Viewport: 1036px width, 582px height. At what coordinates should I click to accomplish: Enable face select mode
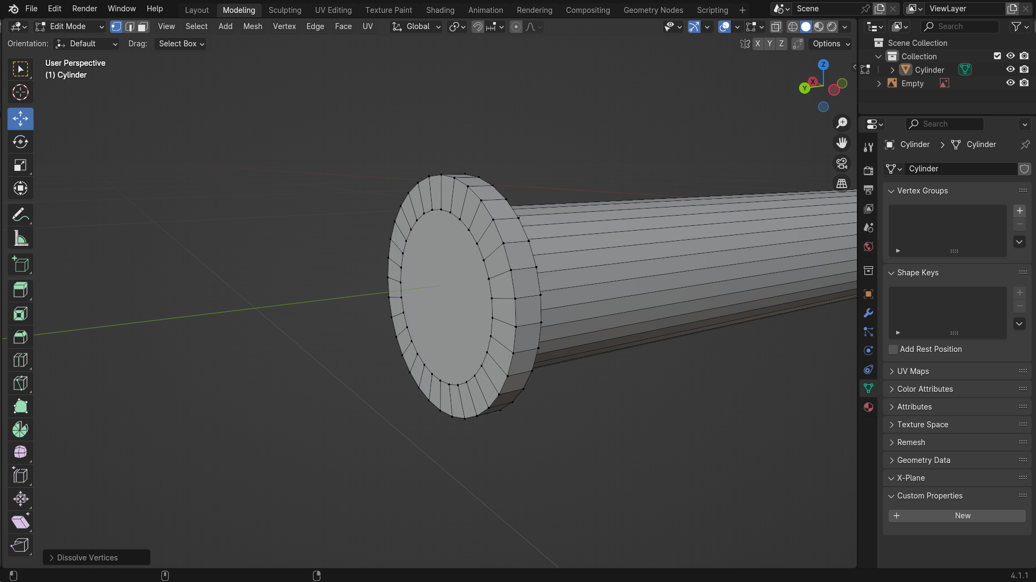[143, 26]
